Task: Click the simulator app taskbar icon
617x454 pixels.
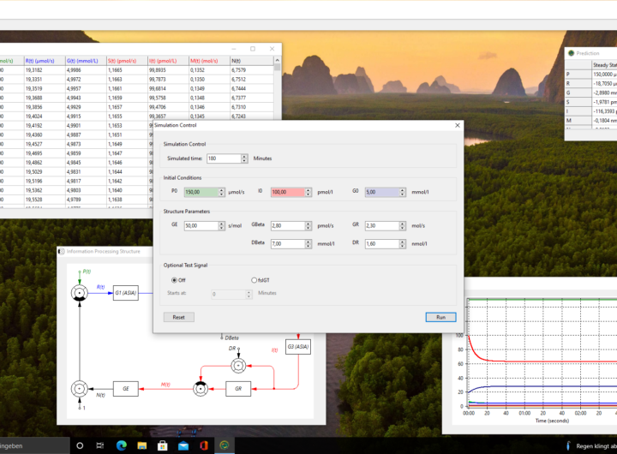Action: (225, 445)
